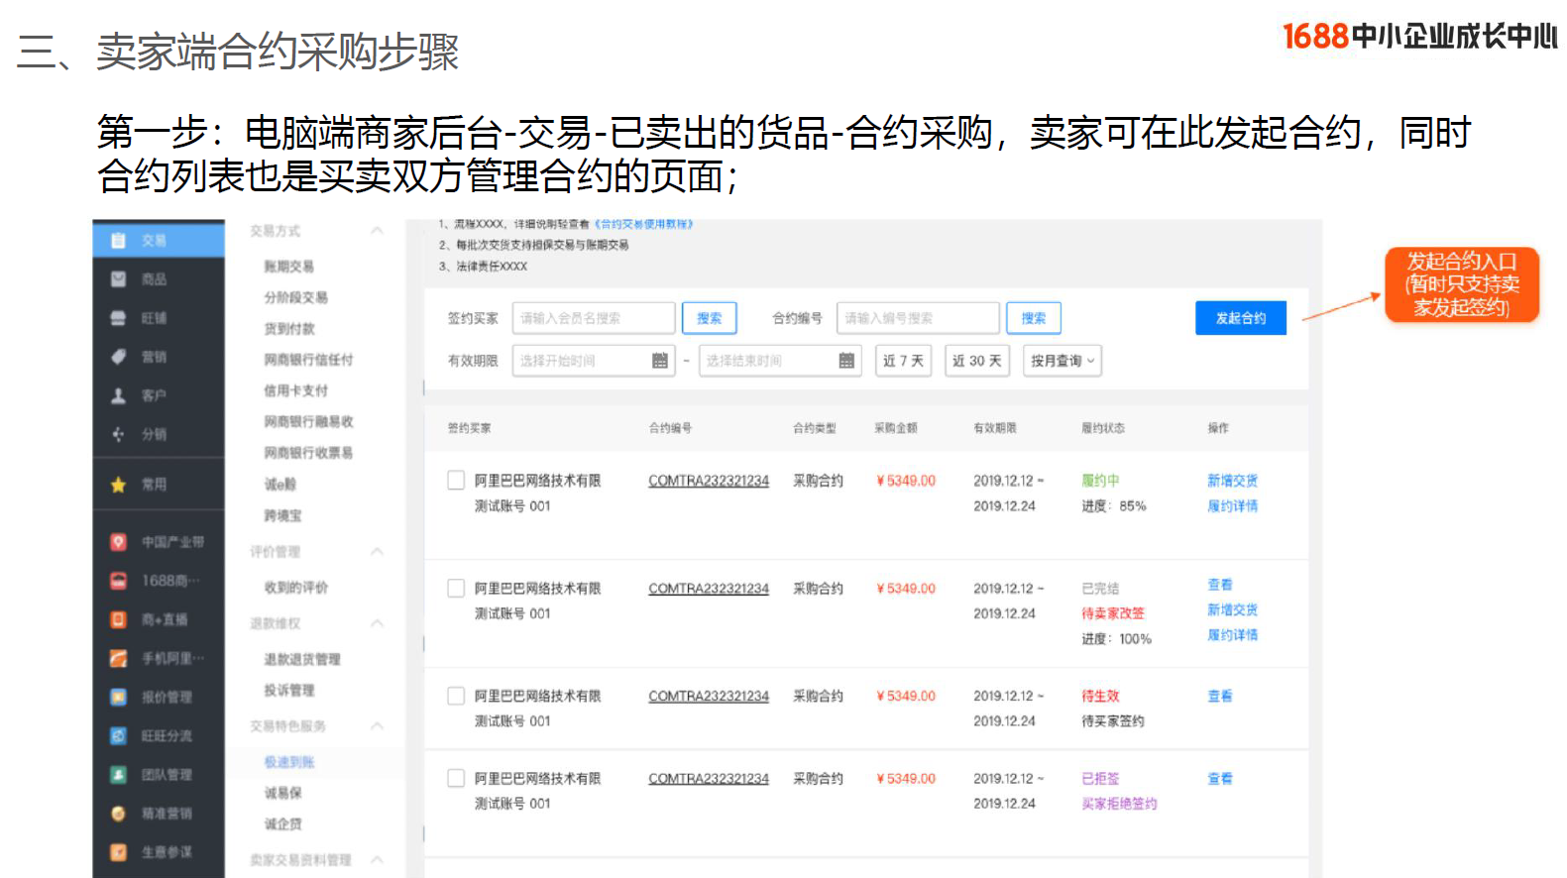Click 履约详情 in the 100% progress row
This screenshot has width=1567, height=878.
coord(1232,635)
